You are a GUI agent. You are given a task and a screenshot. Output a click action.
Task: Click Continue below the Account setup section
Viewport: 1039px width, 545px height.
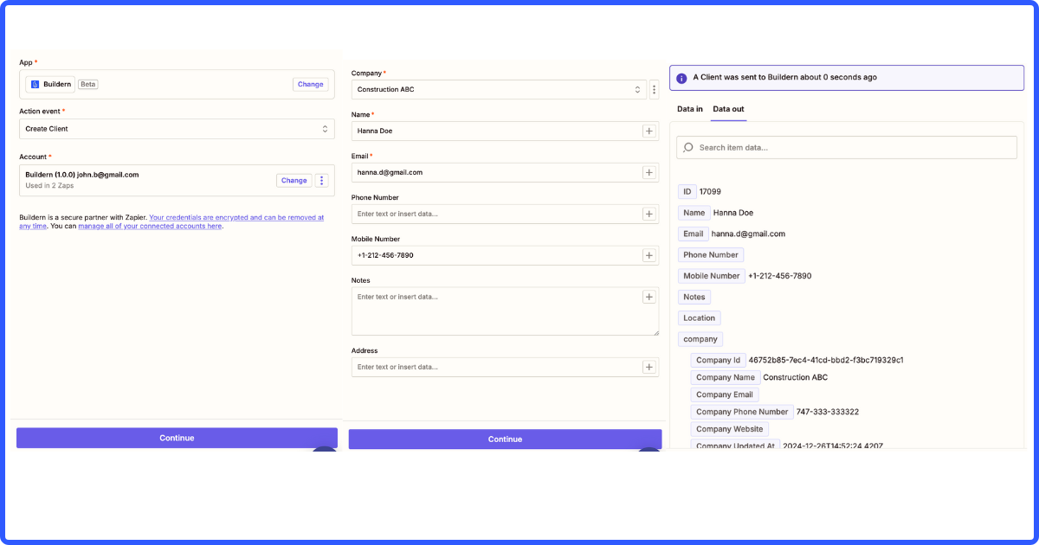(x=177, y=438)
